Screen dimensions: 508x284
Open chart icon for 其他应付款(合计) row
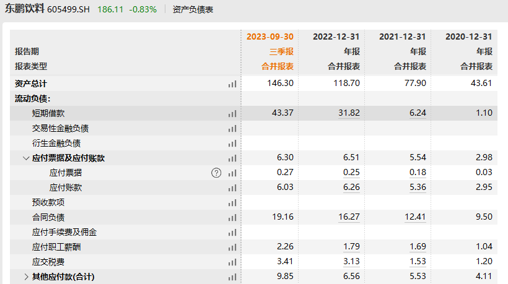pos(232,277)
